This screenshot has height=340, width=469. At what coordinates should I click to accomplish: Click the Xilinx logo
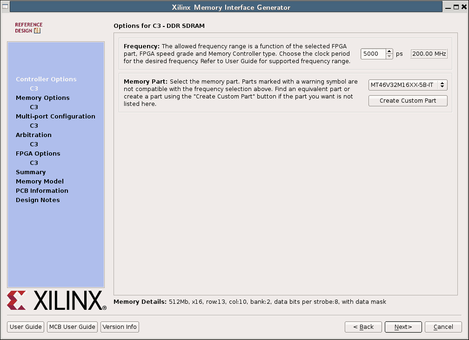point(56,301)
